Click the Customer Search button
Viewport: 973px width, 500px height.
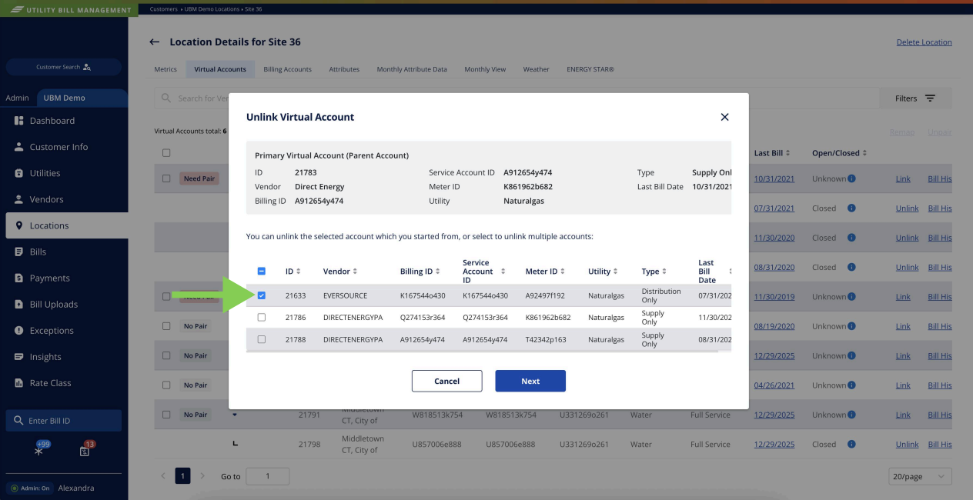tap(64, 67)
